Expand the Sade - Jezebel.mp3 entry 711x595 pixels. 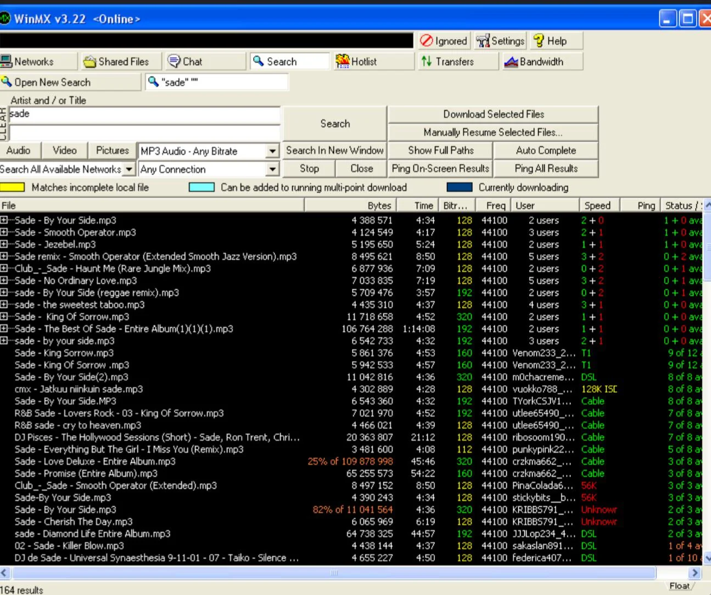4,244
